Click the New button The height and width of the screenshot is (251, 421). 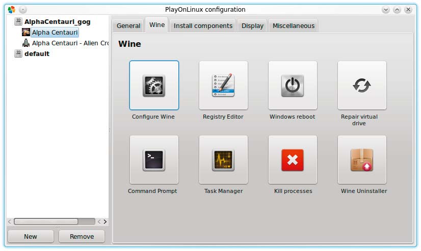tap(31, 237)
